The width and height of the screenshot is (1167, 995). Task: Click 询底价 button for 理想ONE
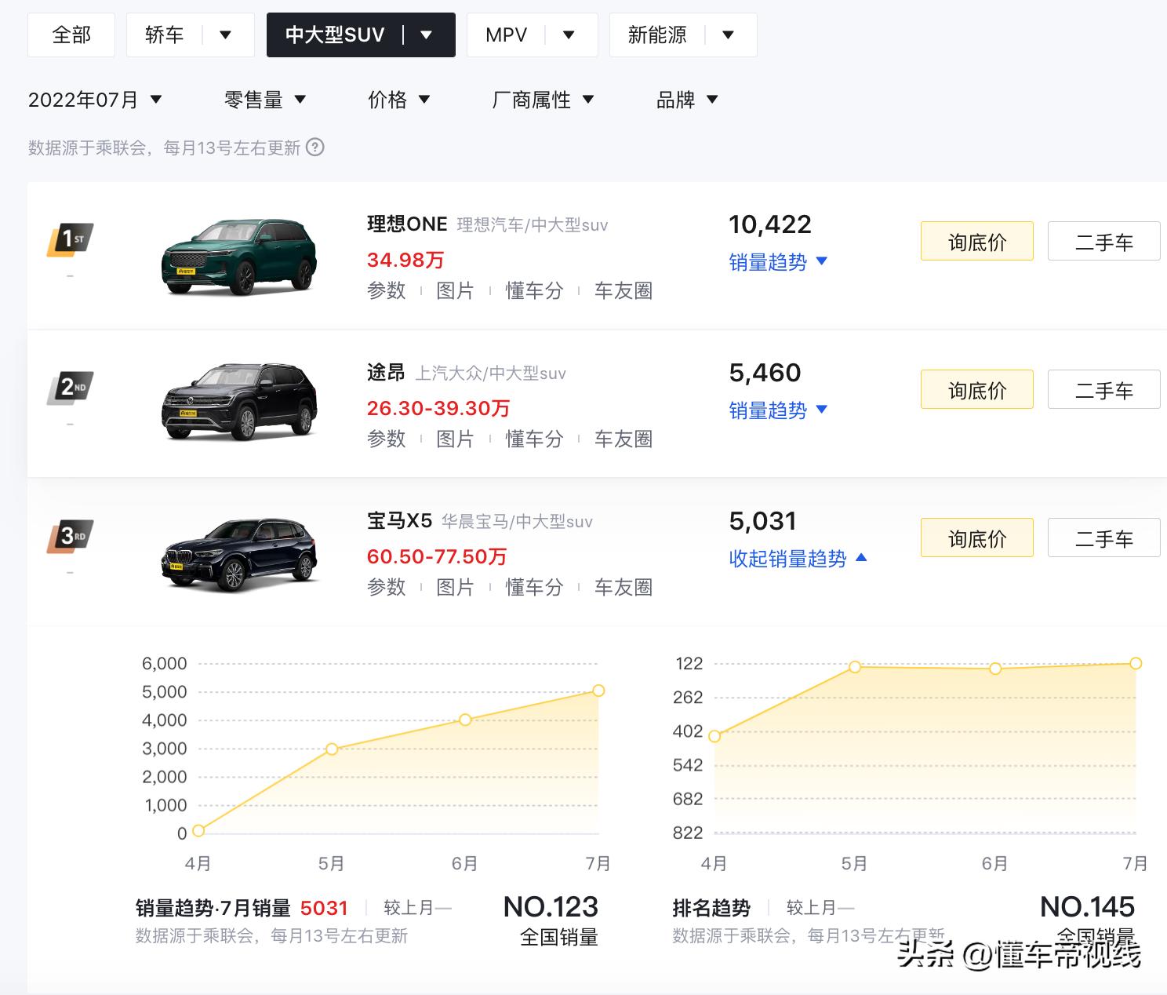point(976,241)
